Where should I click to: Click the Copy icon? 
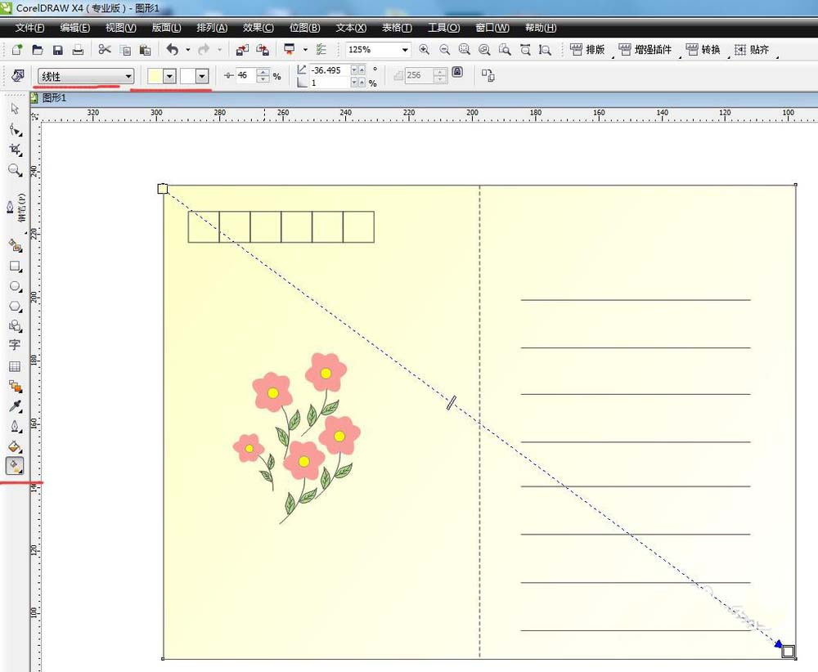click(125, 50)
